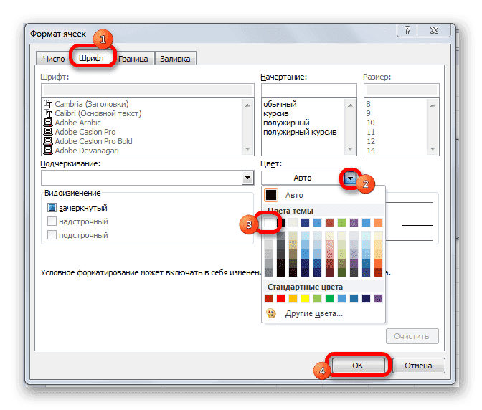The image size is (482, 410).
Task: Click size list scroll down arrow
Action: coord(433,149)
